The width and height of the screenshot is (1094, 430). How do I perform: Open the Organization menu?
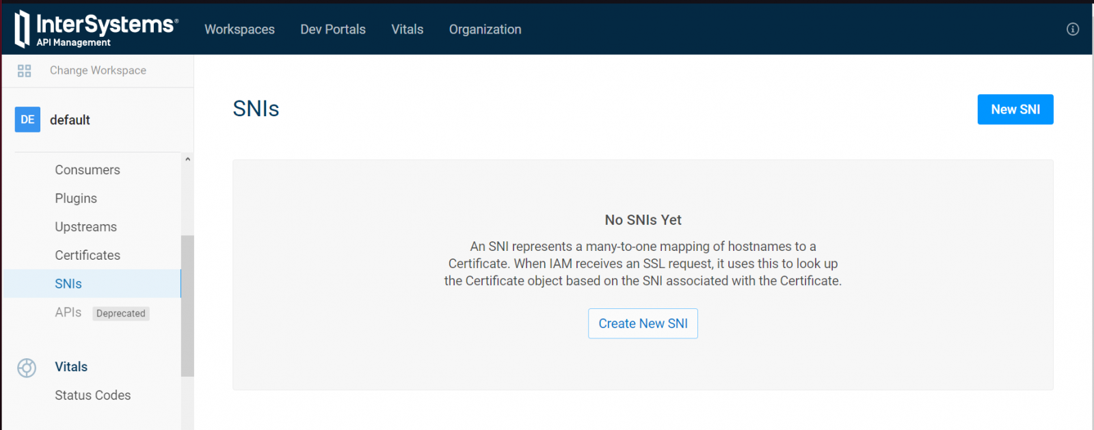pos(485,29)
